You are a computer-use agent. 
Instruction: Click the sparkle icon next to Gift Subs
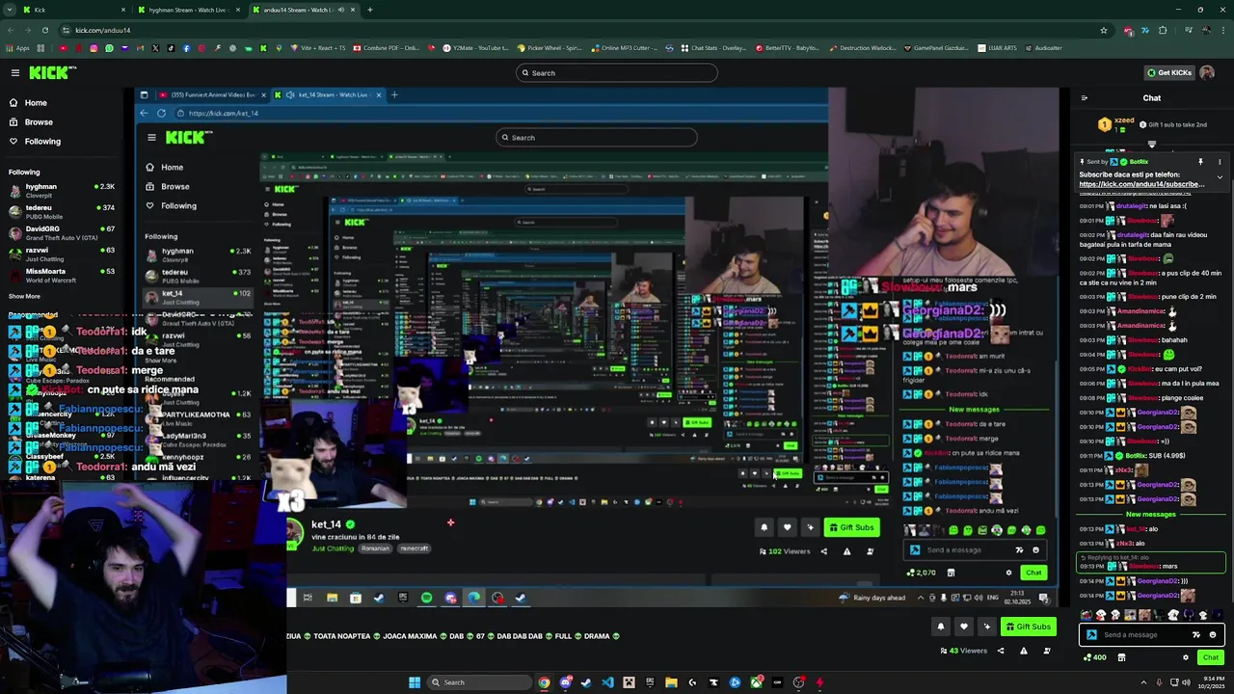[x=986, y=627]
